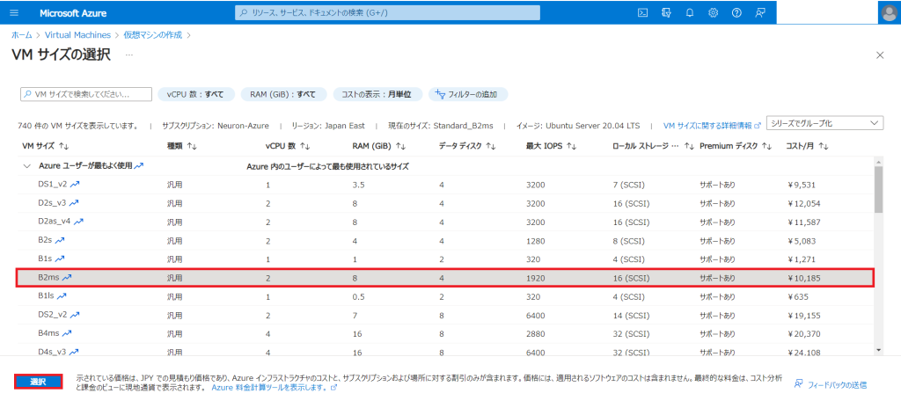Image resolution: width=901 pixels, height=408 pixels.
Task: Click the vertical scrollbar thumb of the list
Action: click(x=879, y=190)
